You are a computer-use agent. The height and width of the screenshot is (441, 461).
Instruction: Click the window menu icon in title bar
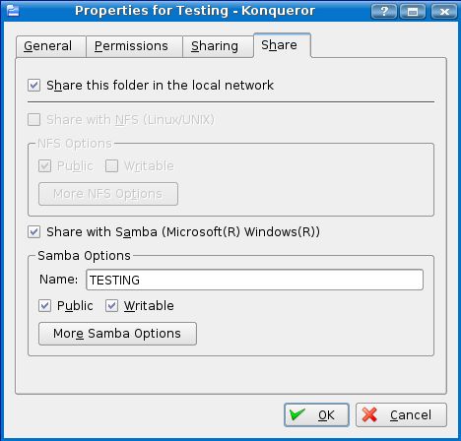coord(13,11)
